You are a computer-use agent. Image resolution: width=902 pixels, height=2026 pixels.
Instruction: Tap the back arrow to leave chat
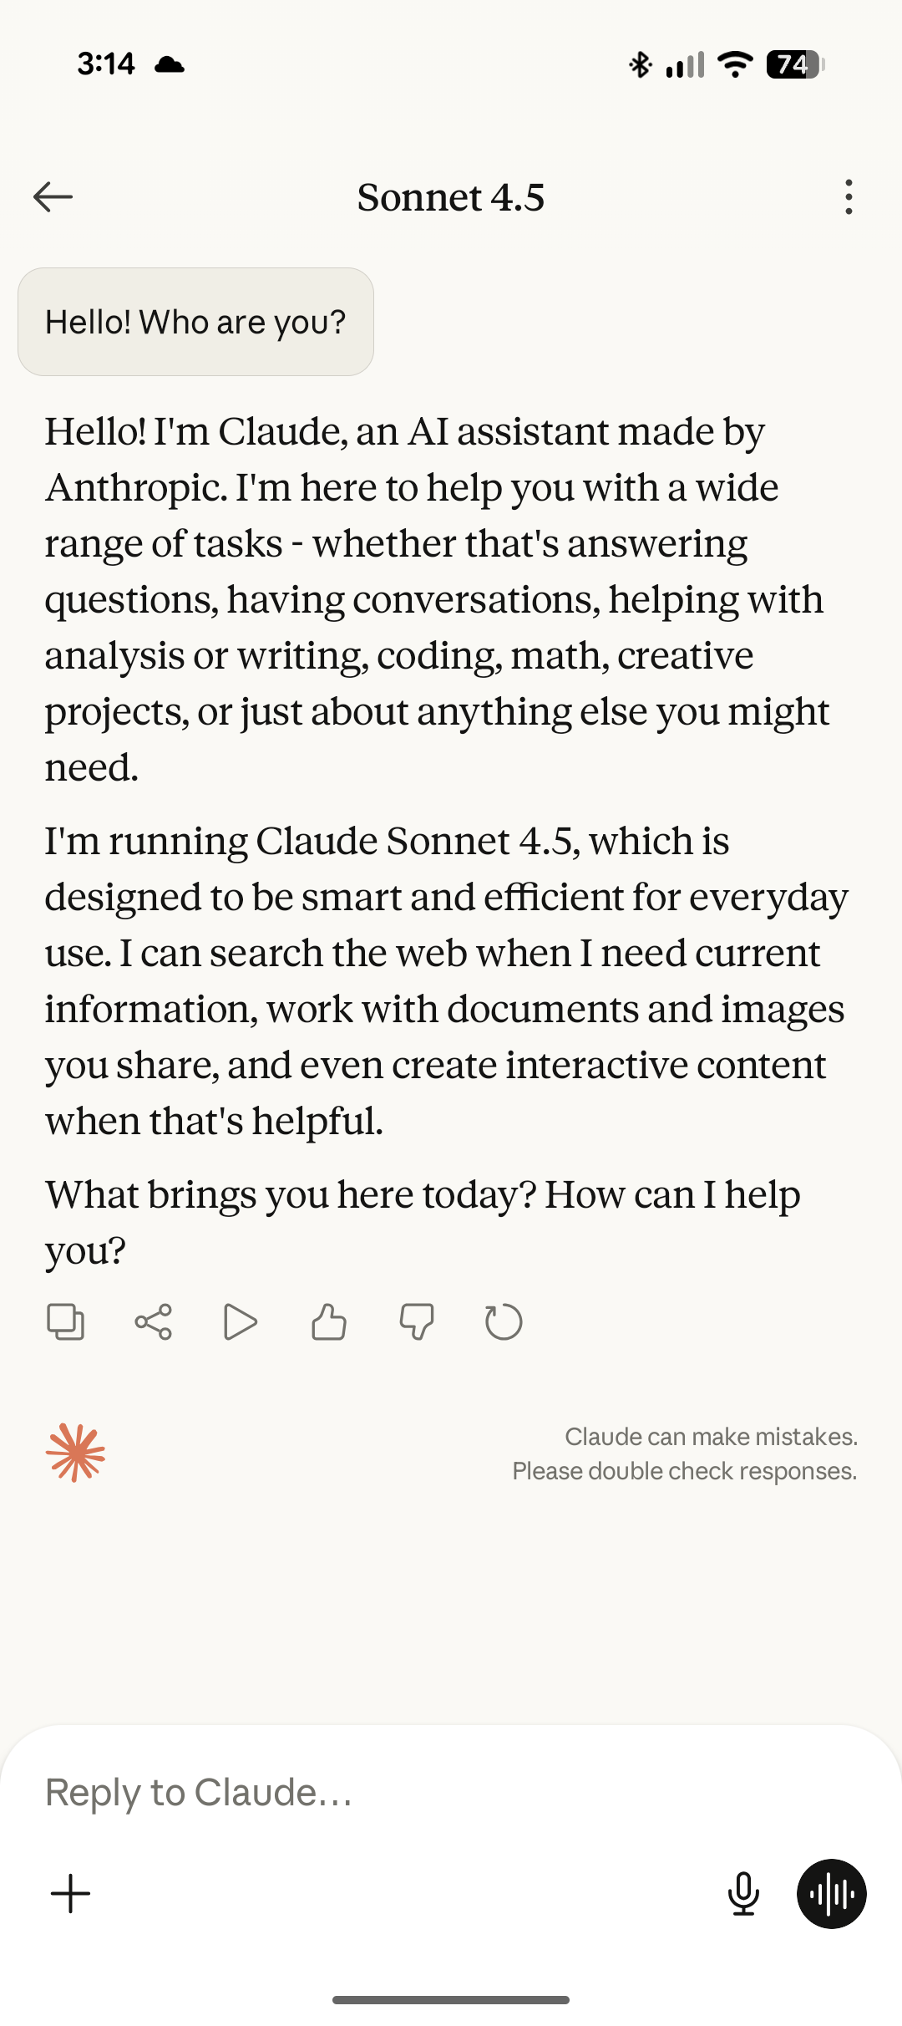pyautogui.click(x=53, y=197)
